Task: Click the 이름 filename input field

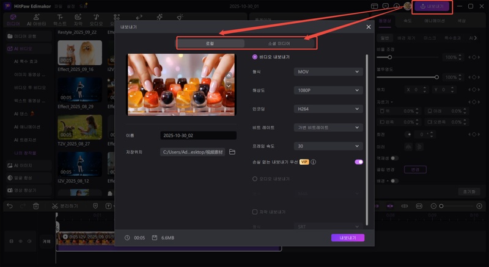Action: tap(198, 135)
